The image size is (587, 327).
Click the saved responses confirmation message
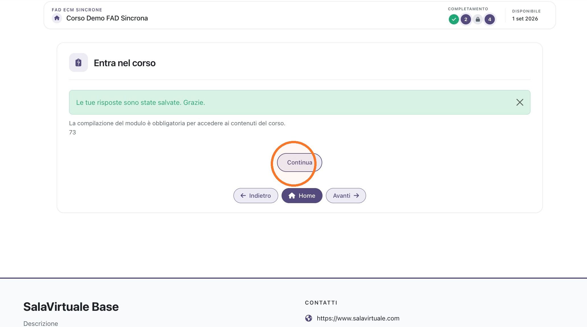pyautogui.click(x=140, y=103)
